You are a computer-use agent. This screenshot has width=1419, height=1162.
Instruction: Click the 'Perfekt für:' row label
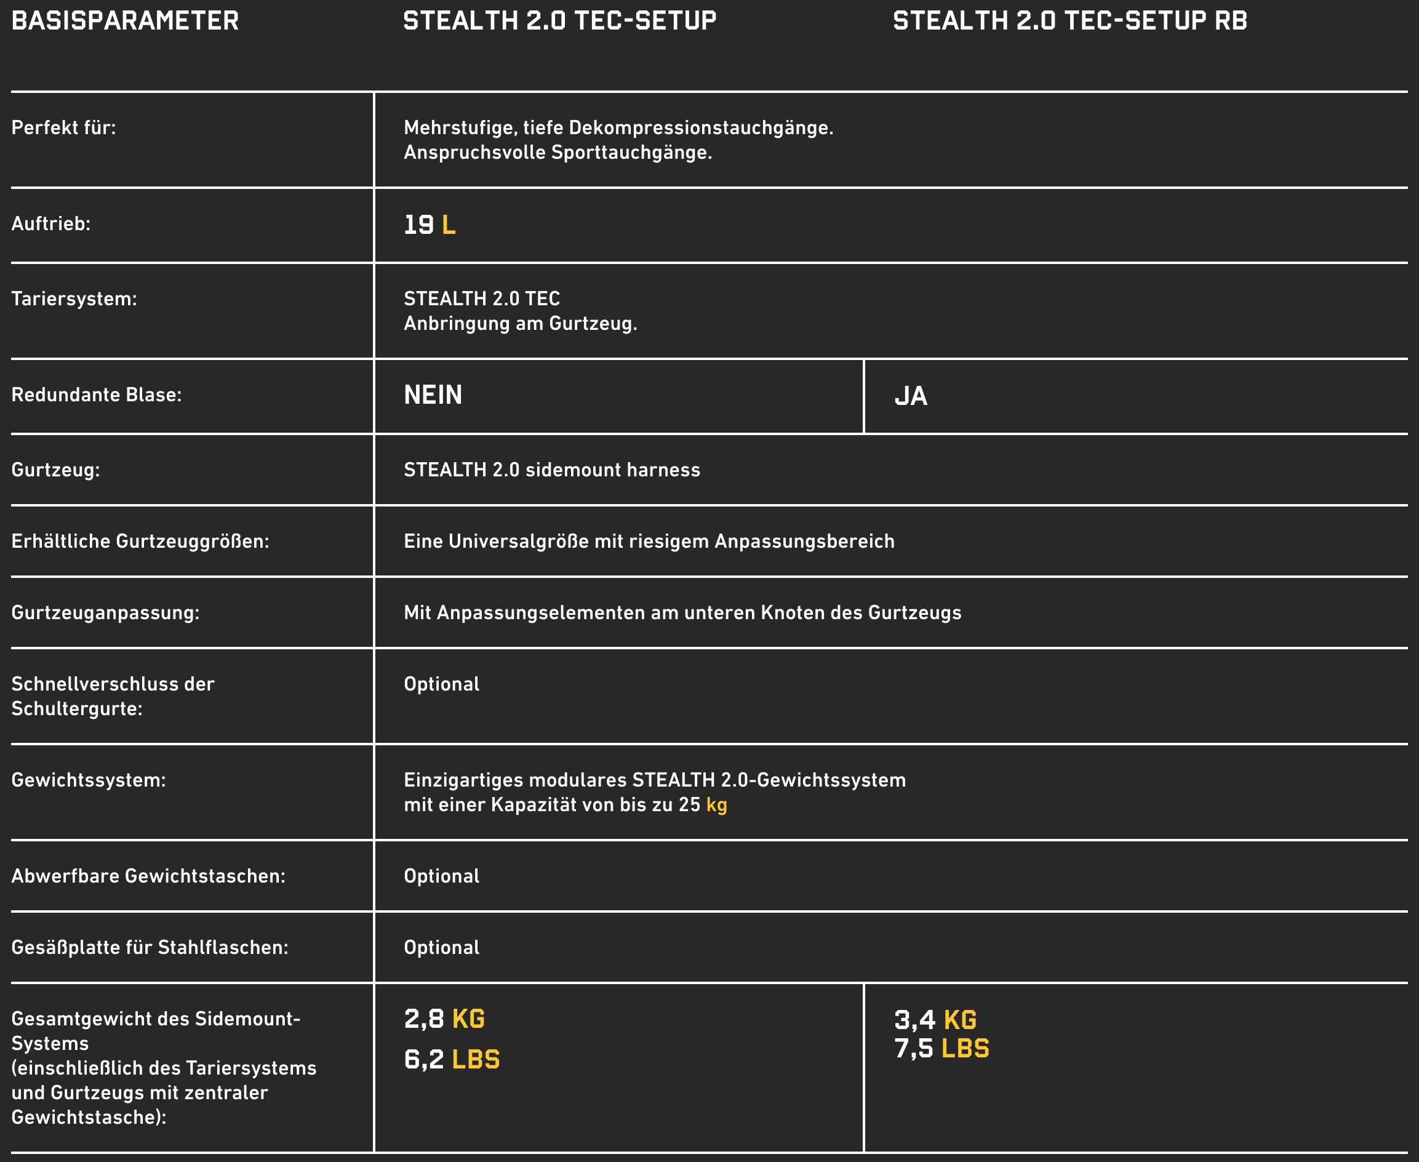(x=63, y=127)
